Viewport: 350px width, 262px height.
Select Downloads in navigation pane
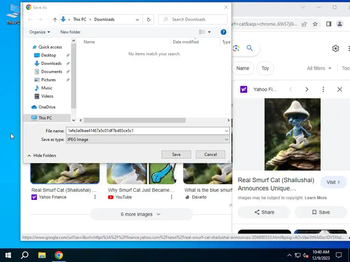click(51, 63)
